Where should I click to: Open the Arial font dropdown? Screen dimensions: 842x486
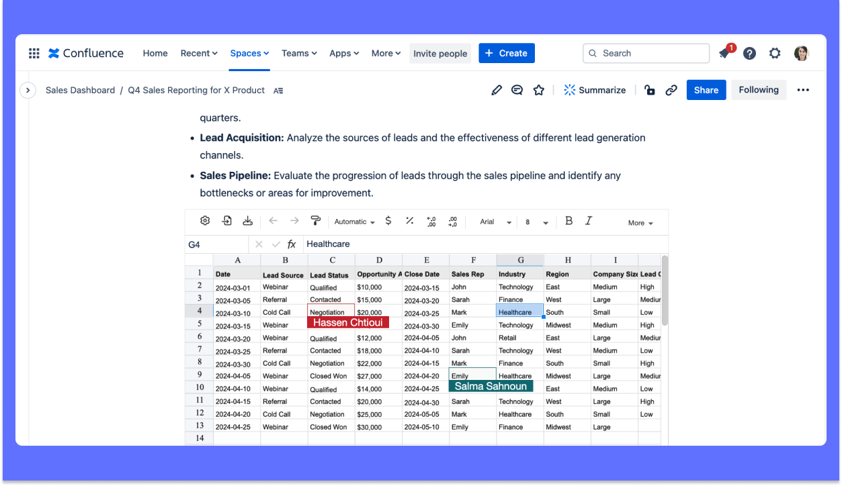click(x=495, y=222)
